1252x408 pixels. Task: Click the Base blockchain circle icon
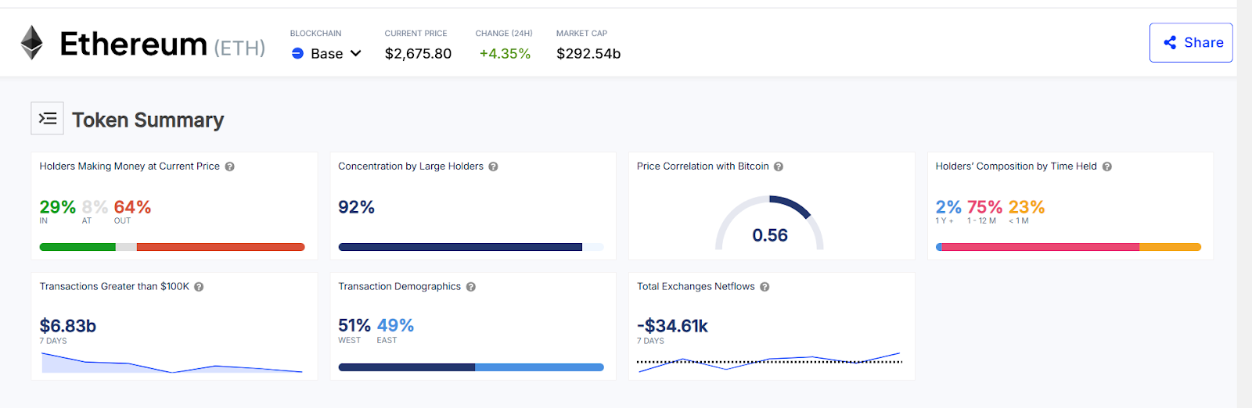(297, 53)
